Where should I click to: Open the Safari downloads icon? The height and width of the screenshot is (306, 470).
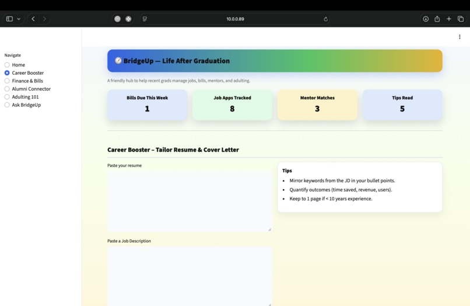[426, 19]
